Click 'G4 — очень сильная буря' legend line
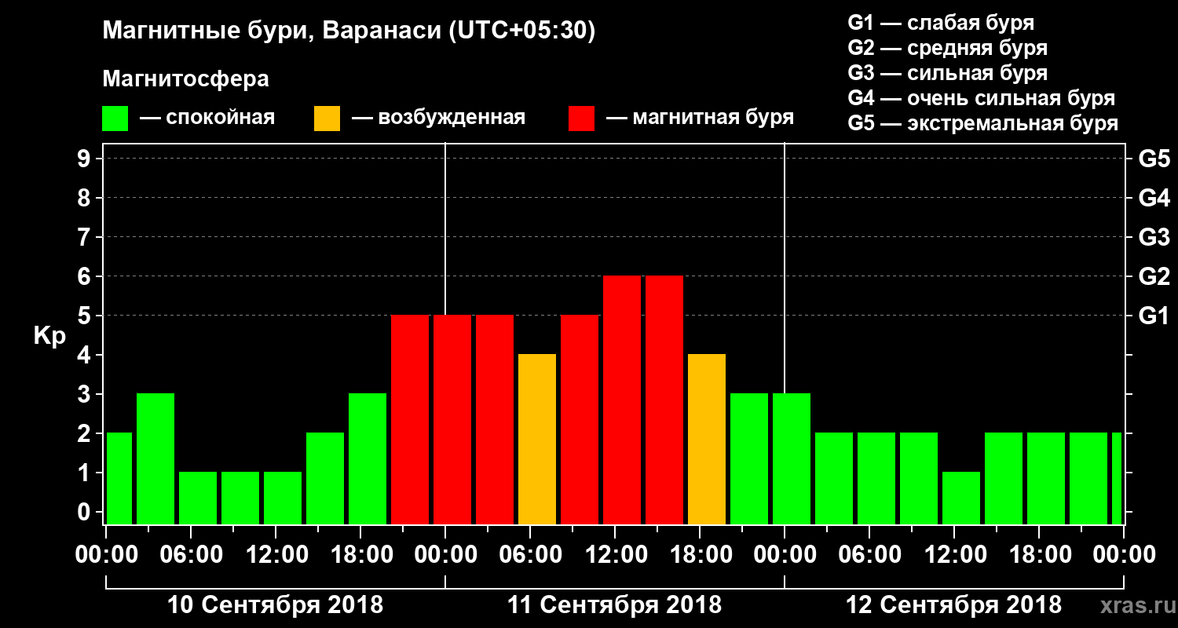1178x628 pixels. click(x=981, y=98)
